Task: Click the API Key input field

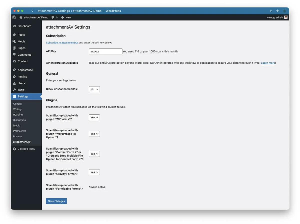Action: (105, 51)
